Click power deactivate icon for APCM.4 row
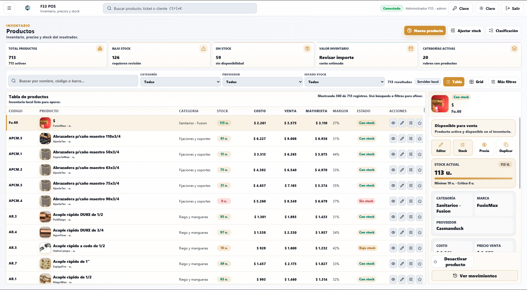The width and height of the screenshot is (527, 290). tap(420, 201)
